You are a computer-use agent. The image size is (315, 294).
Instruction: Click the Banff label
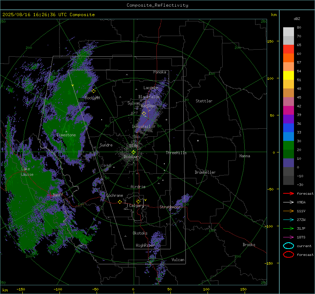click(58, 195)
